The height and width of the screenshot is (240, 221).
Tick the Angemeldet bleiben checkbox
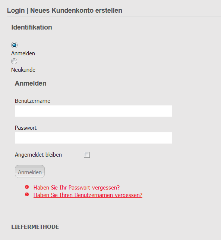click(x=87, y=155)
